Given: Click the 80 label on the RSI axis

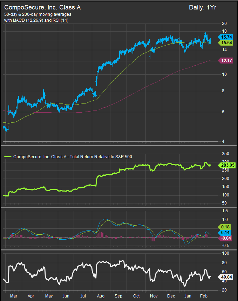Looking at the screenshot, I should 224,263.
